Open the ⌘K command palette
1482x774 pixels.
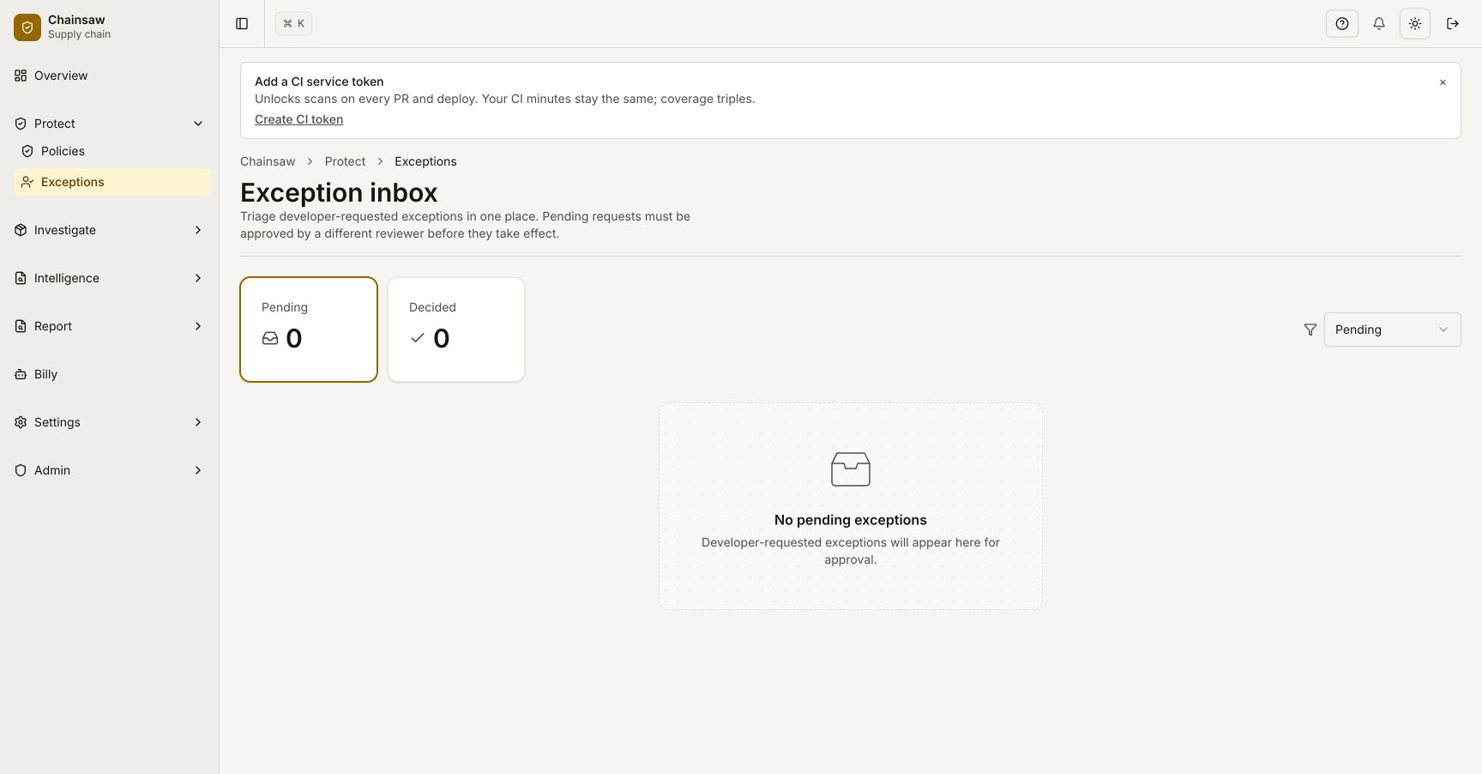click(293, 24)
